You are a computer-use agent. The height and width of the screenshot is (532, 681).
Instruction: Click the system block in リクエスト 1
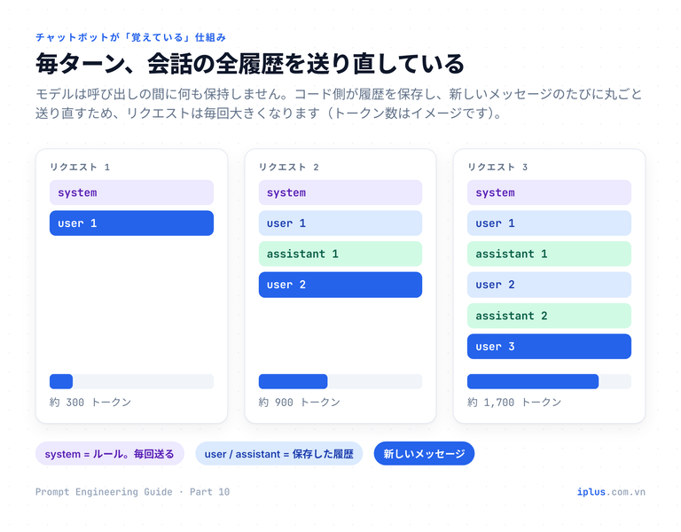(131, 192)
